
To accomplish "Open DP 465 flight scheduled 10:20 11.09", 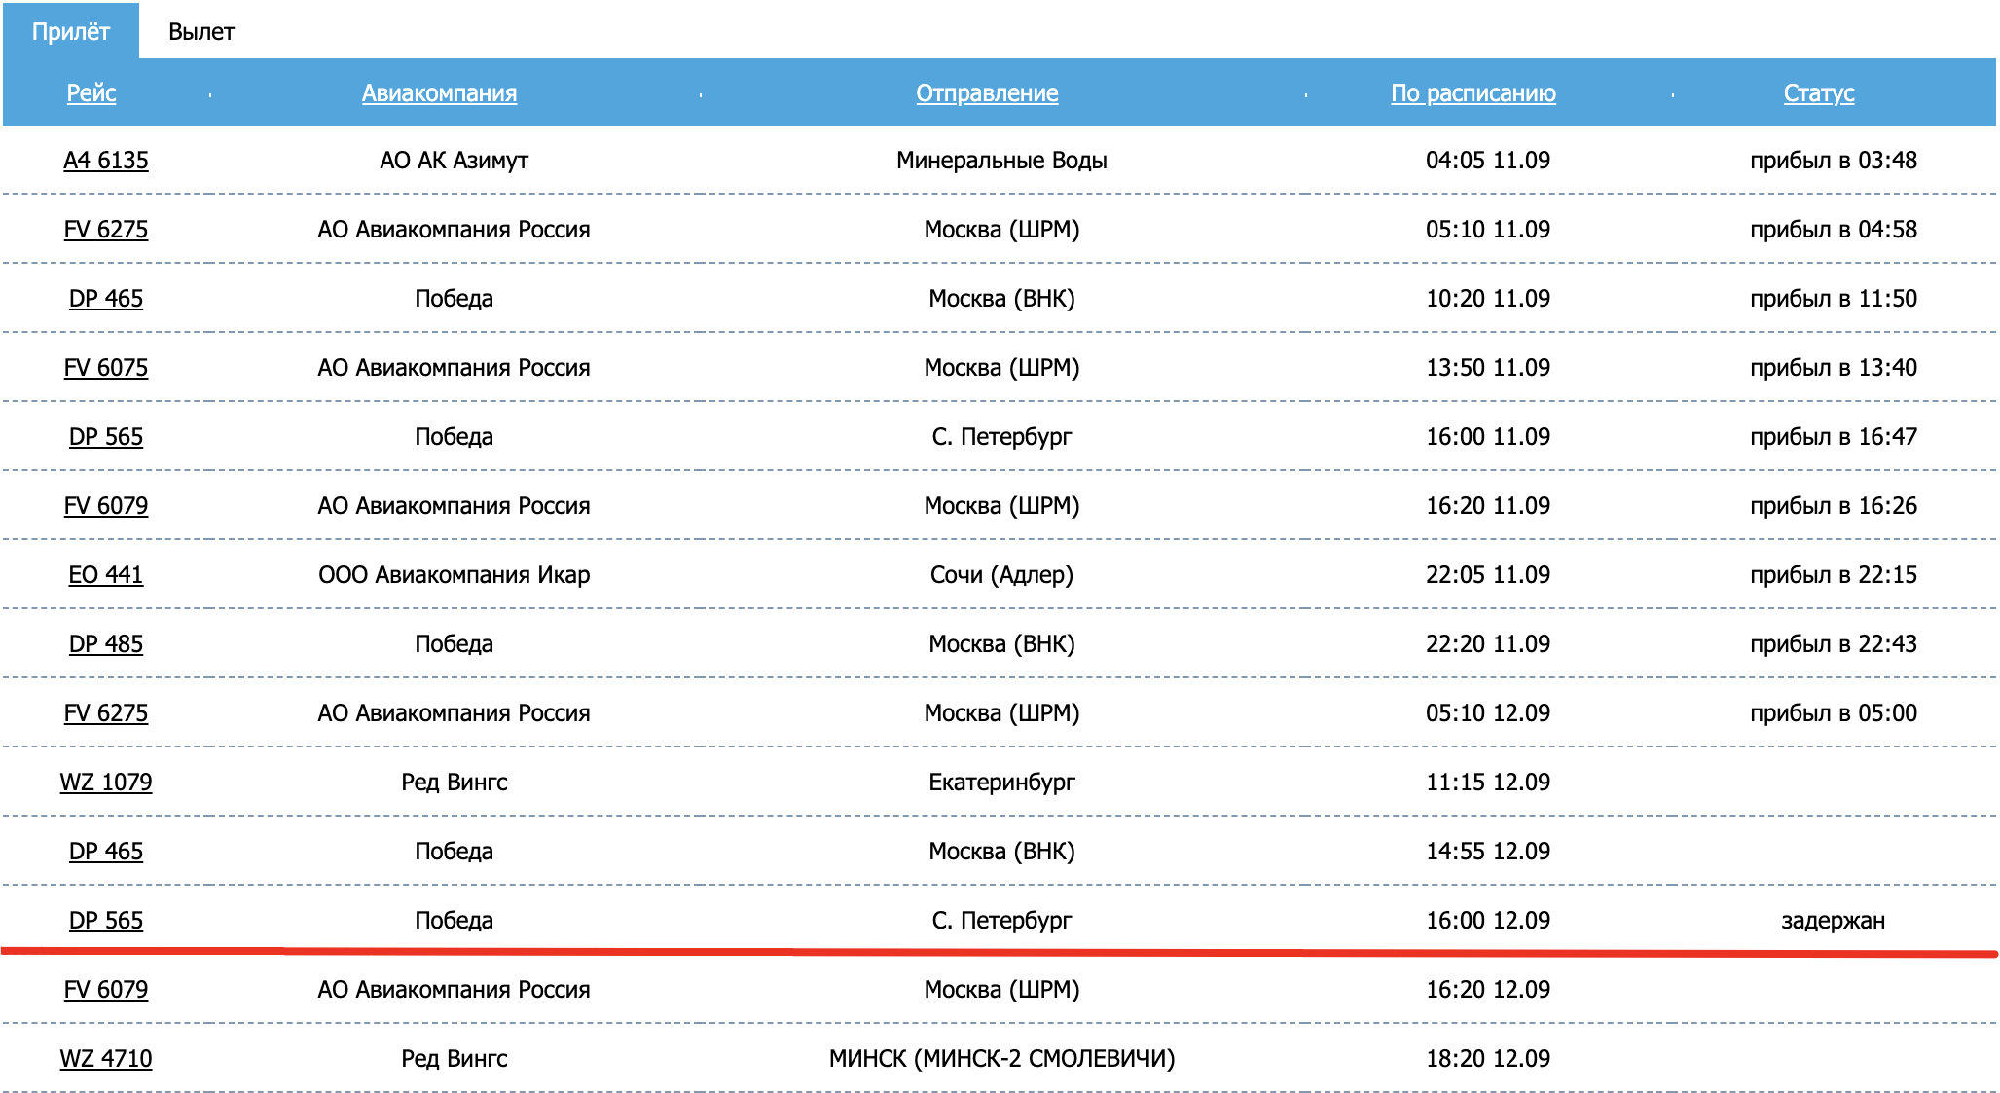I will click(x=106, y=299).
